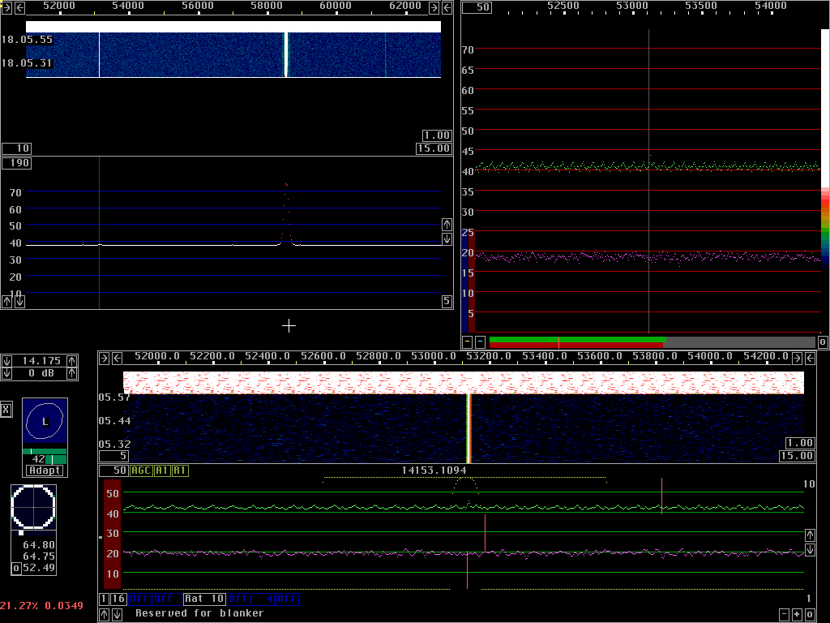Select the 1.00 box in baseband waterfall

coord(800,443)
